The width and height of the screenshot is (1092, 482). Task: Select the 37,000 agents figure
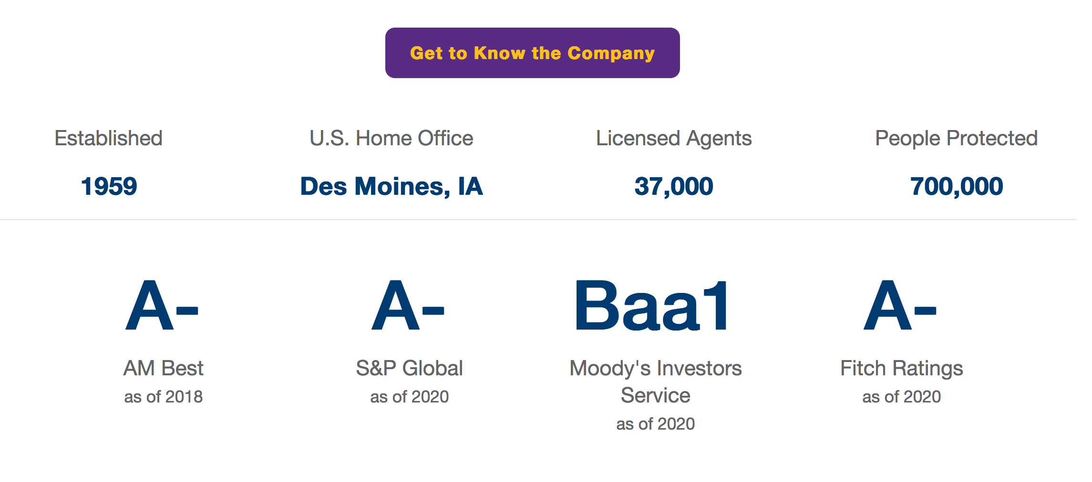673,186
